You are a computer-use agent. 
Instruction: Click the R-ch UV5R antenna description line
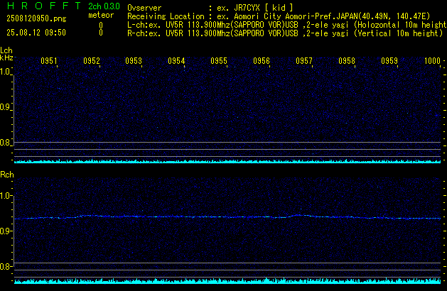click(285, 33)
